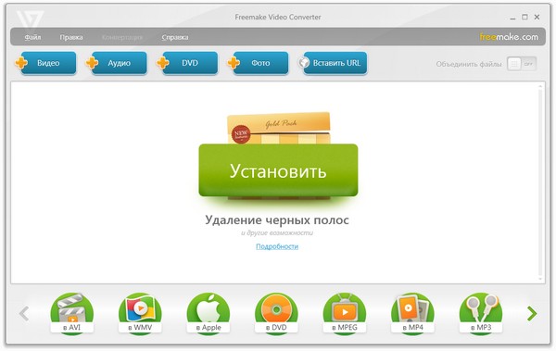Screen dimensions: 556x351
Task: Click Вставить URL button
Action: click(333, 63)
